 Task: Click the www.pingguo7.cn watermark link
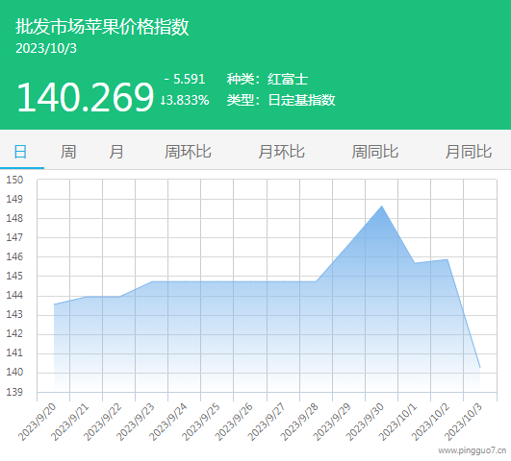point(473,450)
